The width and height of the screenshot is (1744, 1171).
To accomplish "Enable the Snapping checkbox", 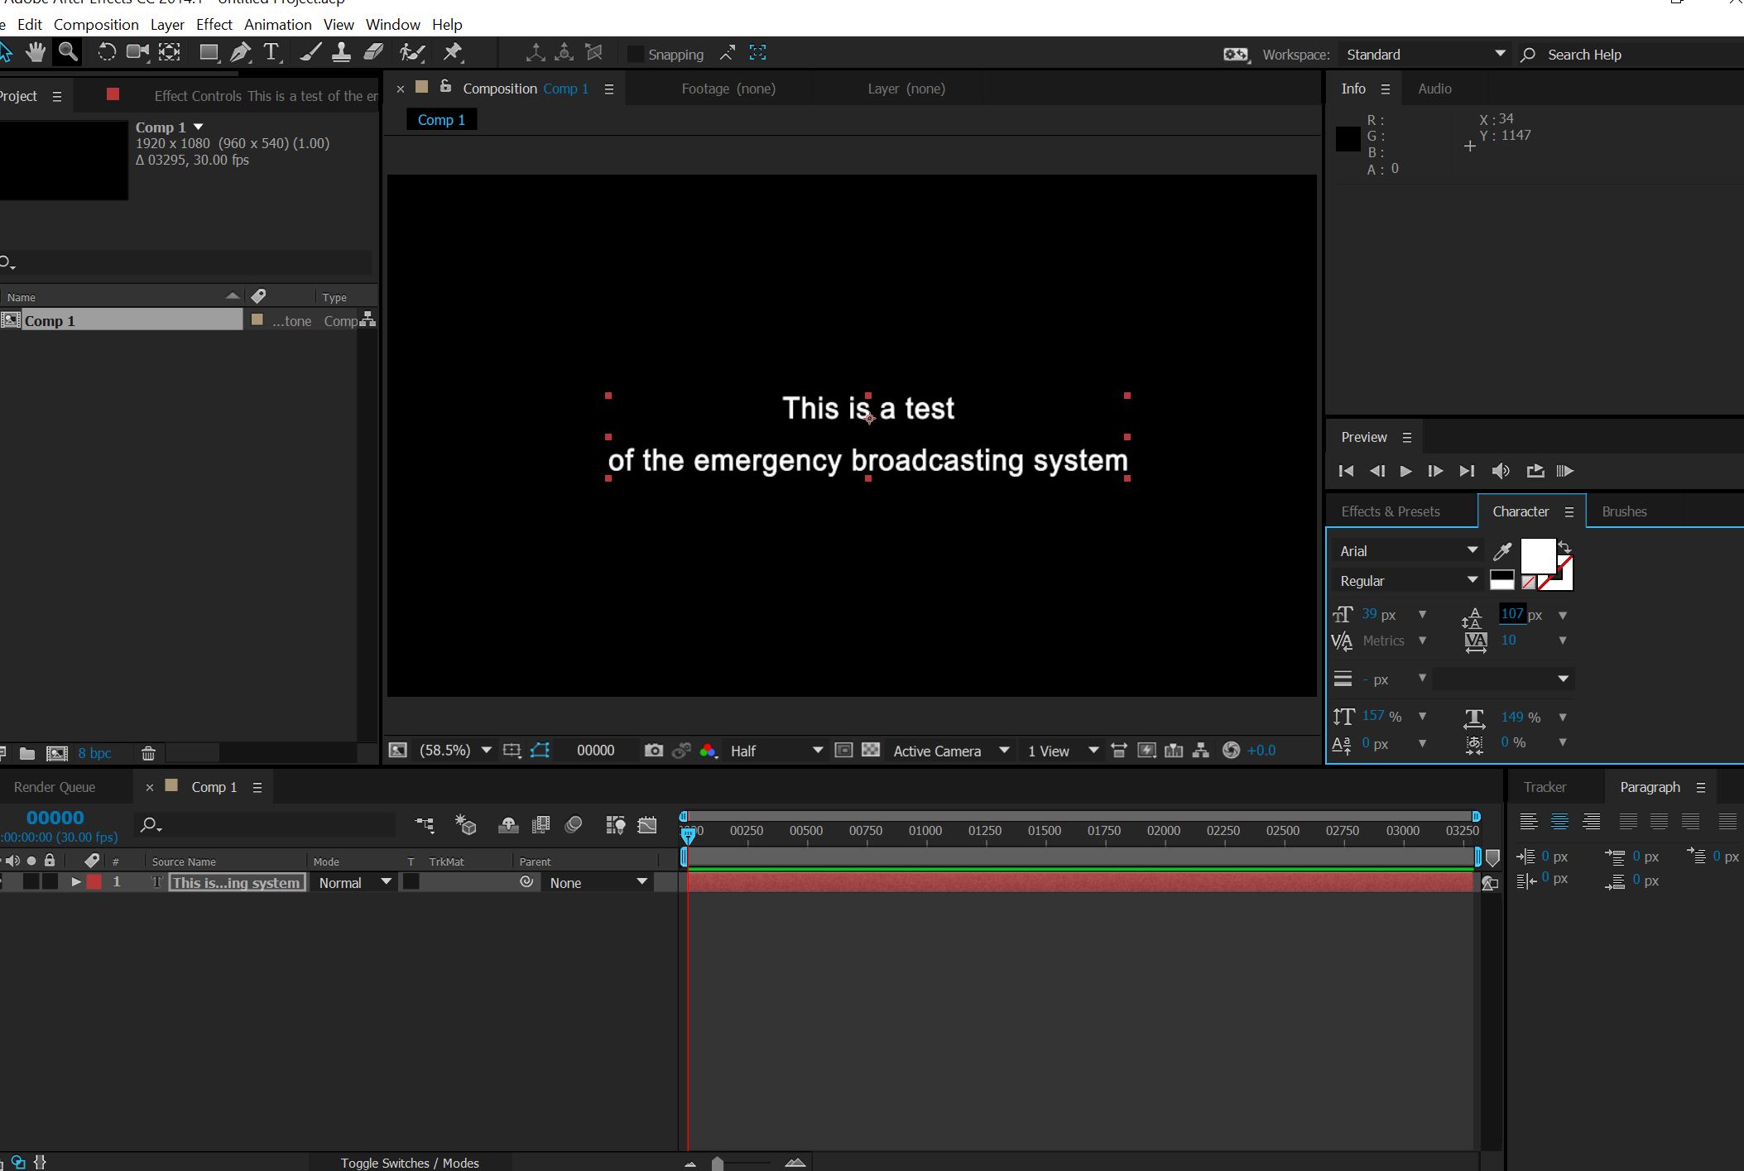I will click(636, 55).
